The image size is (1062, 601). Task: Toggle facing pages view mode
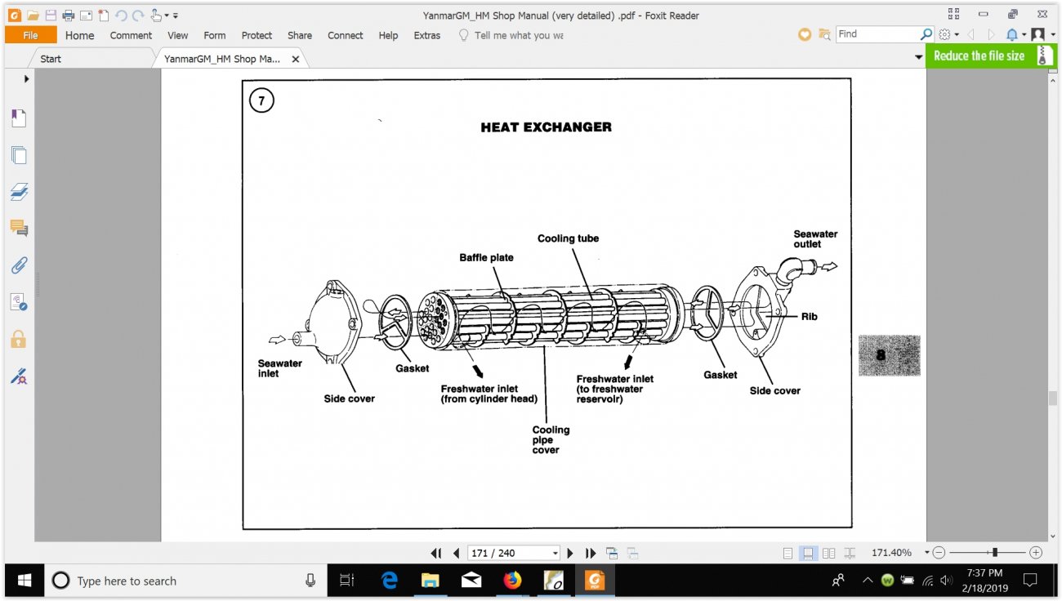[828, 553]
